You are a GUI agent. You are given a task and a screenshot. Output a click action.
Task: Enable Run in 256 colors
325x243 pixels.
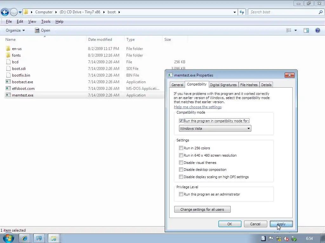(x=181, y=148)
